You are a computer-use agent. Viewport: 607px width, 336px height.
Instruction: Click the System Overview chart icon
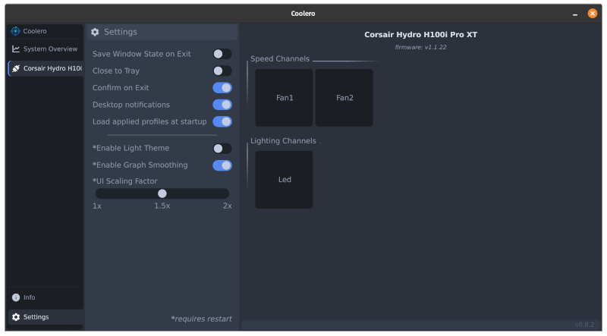pos(16,49)
